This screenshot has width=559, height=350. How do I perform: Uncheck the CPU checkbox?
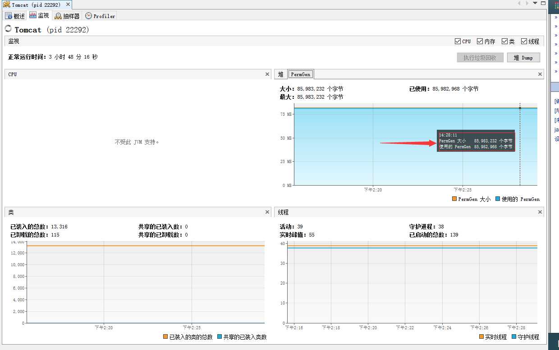458,41
